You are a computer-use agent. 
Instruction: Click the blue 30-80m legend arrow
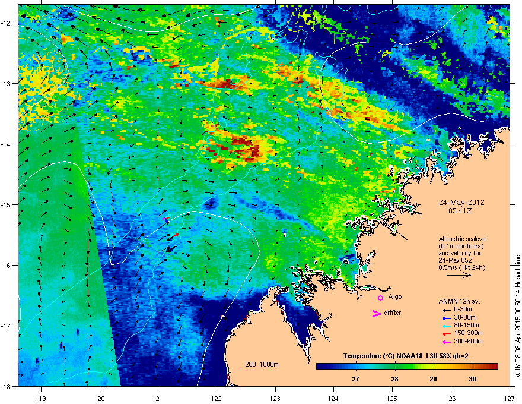click(446, 318)
